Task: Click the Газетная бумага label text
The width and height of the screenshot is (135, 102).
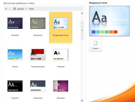Action: pos(38,67)
